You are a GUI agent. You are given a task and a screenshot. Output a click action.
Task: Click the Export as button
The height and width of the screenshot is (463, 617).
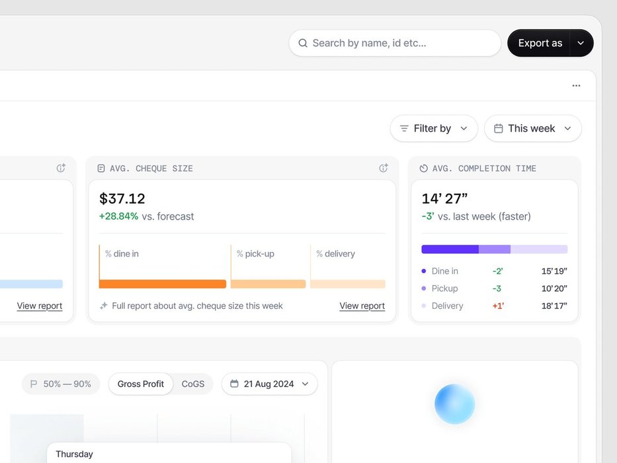tap(539, 43)
